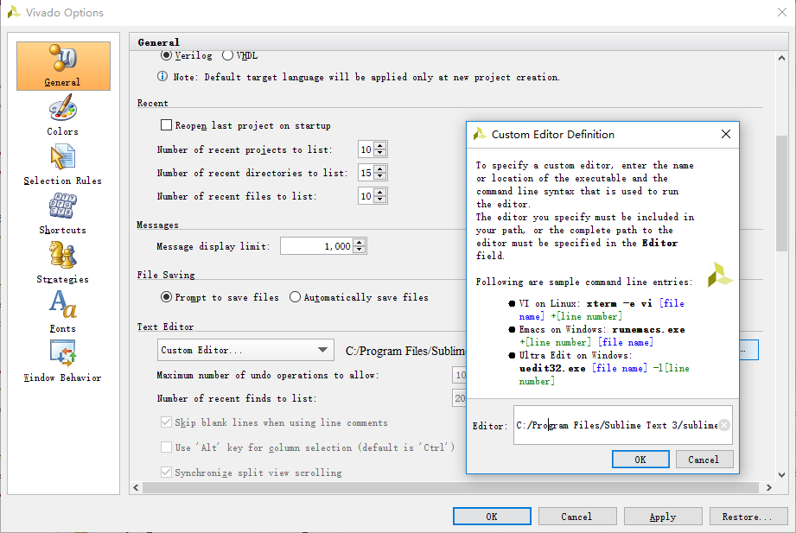Viewport: 796px width, 533px height.
Task: Toggle Synchronize split view scrolling
Action: pyautogui.click(x=166, y=472)
